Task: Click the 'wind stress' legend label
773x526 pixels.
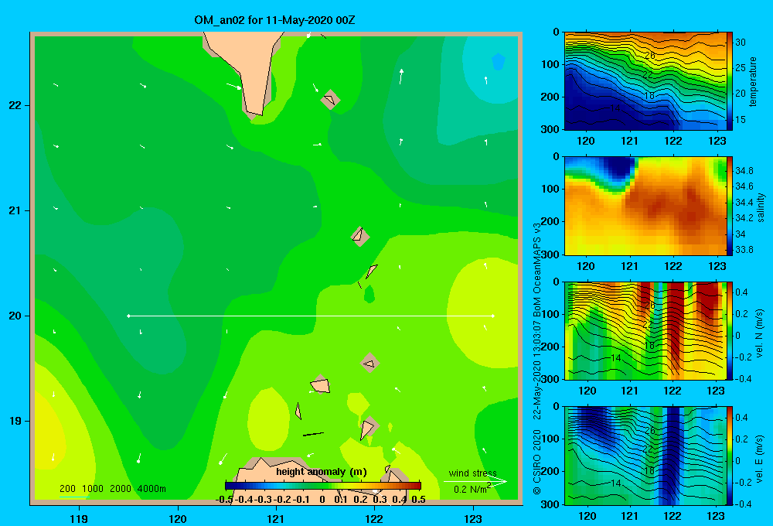Action: [x=473, y=473]
